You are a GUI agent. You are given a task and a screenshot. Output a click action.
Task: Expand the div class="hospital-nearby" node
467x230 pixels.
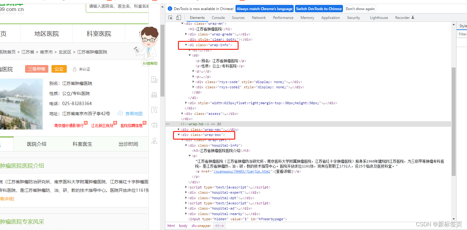click(186, 214)
